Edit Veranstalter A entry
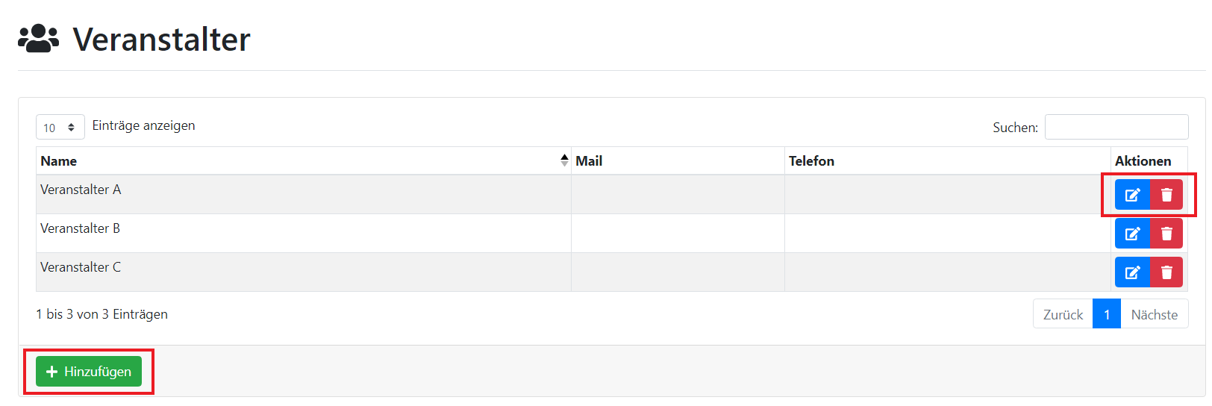The image size is (1212, 406). [x=1132, y=195]
